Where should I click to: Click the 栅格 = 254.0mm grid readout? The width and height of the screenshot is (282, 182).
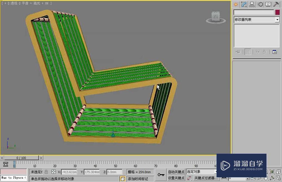(x=139, y=172)
